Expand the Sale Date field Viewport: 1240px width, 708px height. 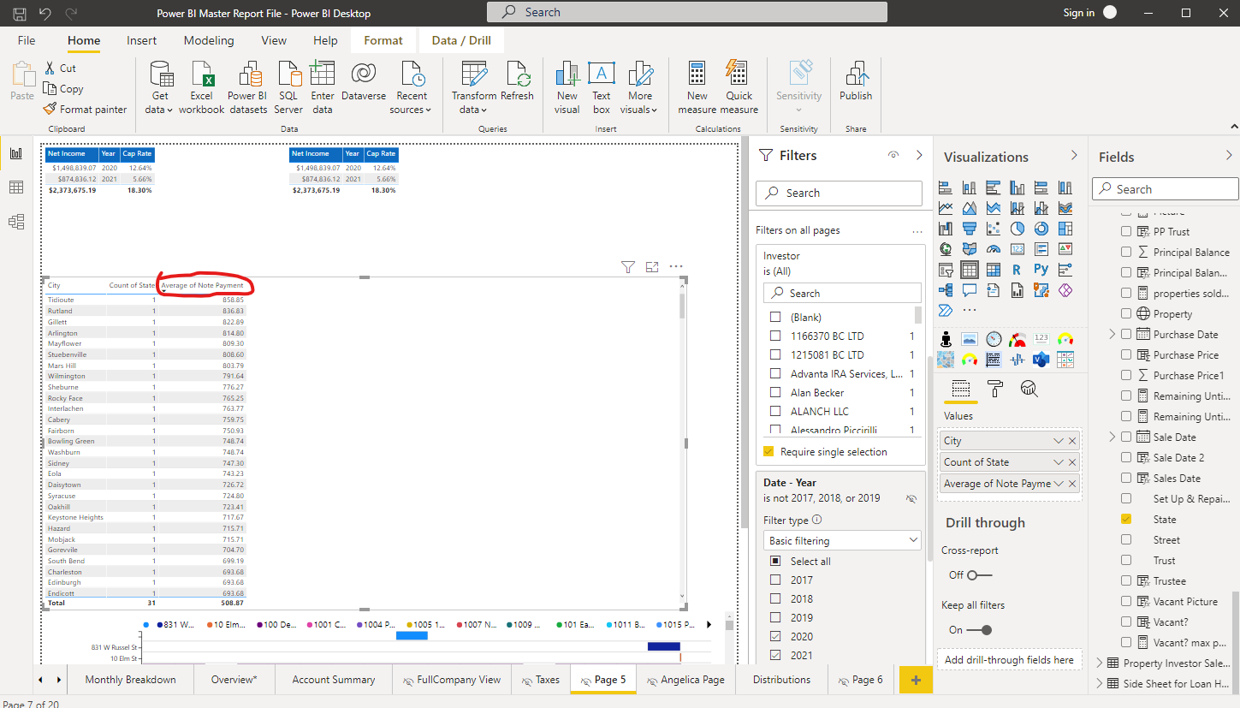coord(1112,437)
